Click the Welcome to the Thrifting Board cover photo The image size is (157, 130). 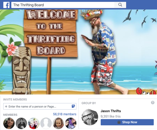[78, 52]
